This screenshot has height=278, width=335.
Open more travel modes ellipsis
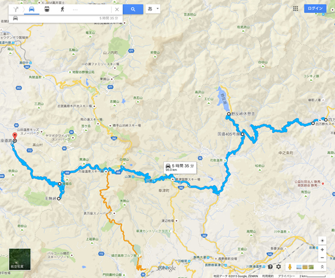[75, 10]
